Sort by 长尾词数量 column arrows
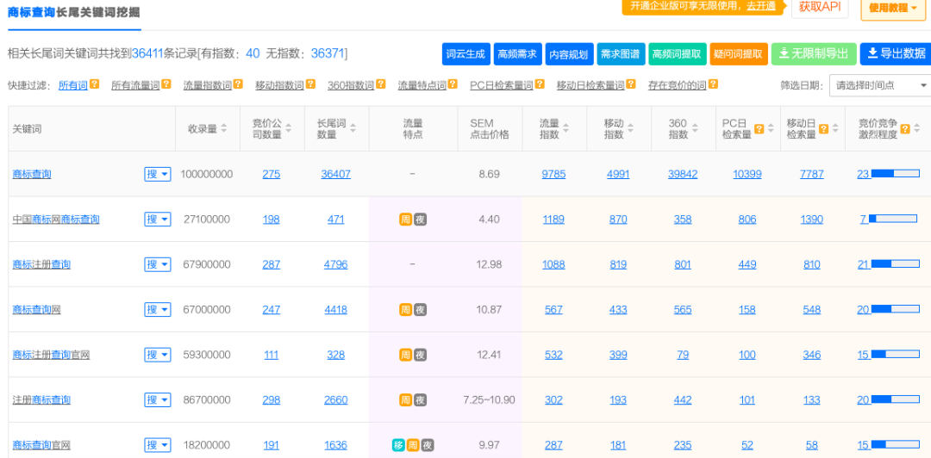Image resolution: width=931 pixels, height=458 pixels. (353, 129)
